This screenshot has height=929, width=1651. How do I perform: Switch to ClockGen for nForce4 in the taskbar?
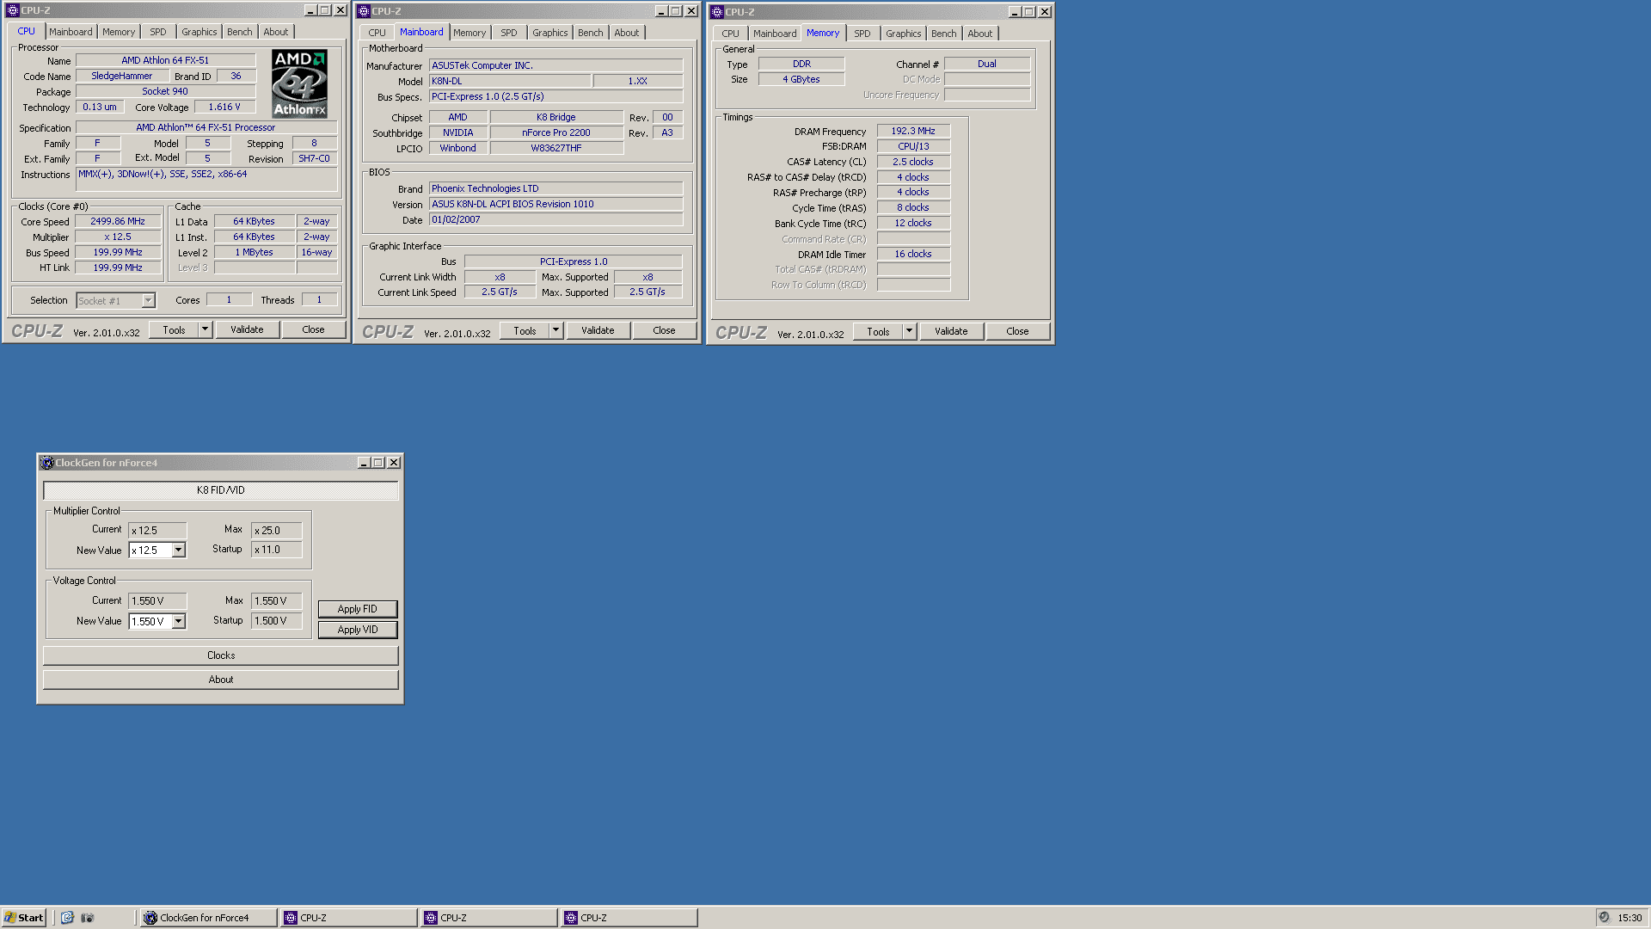[x=208, y=918]
